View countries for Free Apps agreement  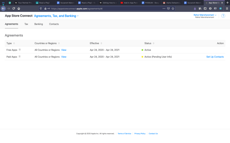(x=64, y=50)
